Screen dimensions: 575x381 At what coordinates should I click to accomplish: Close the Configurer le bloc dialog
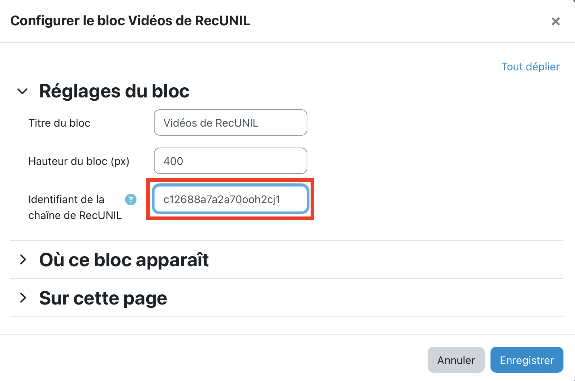point(555,21)
